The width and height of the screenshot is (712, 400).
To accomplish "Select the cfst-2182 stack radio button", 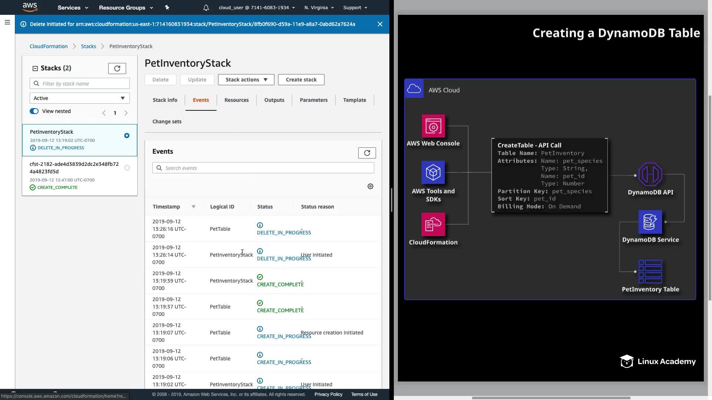I will point(127,168).
